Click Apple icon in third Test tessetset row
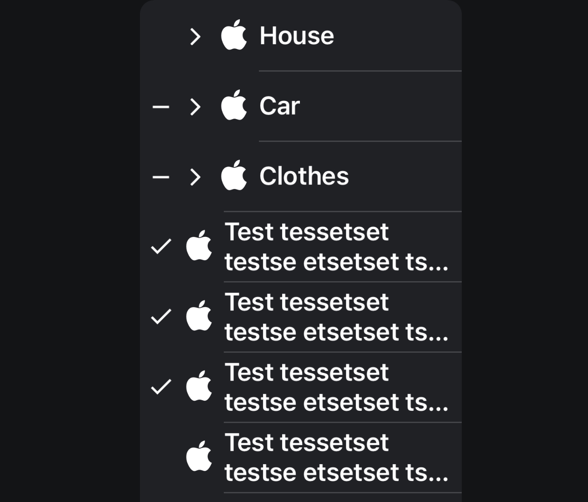This screenshot has height=502, width=588. click(199, 387)
